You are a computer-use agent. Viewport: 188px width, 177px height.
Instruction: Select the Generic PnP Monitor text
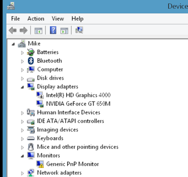coord(72,164)
